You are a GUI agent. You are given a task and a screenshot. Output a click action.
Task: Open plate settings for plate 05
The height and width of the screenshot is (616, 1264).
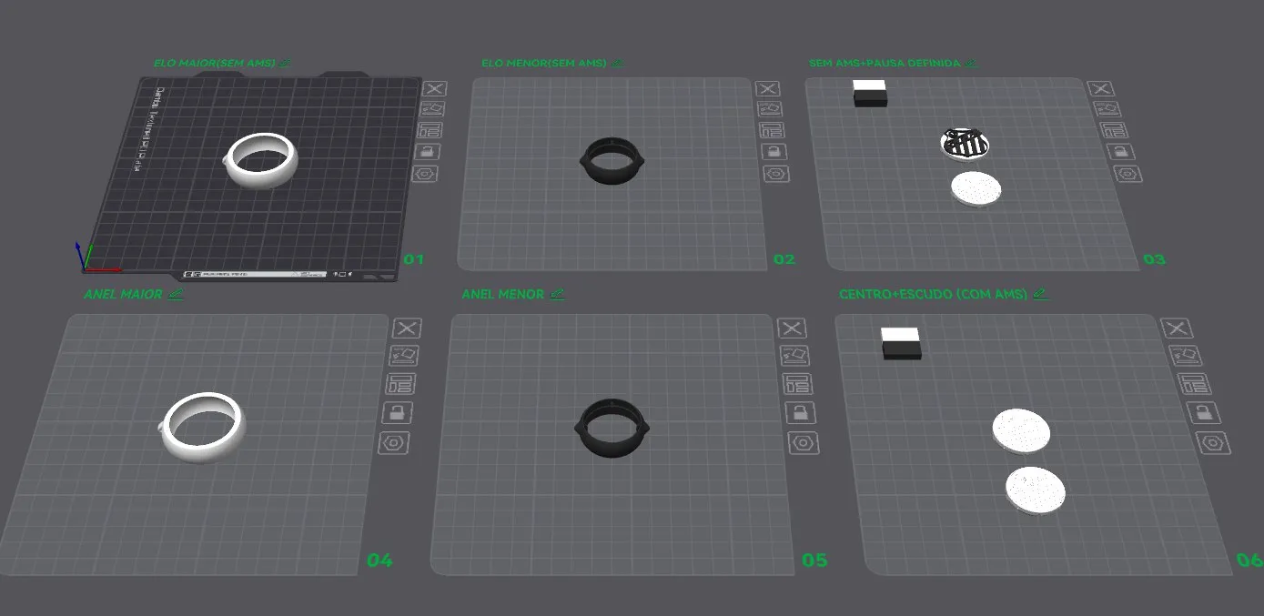click(802, 443)
